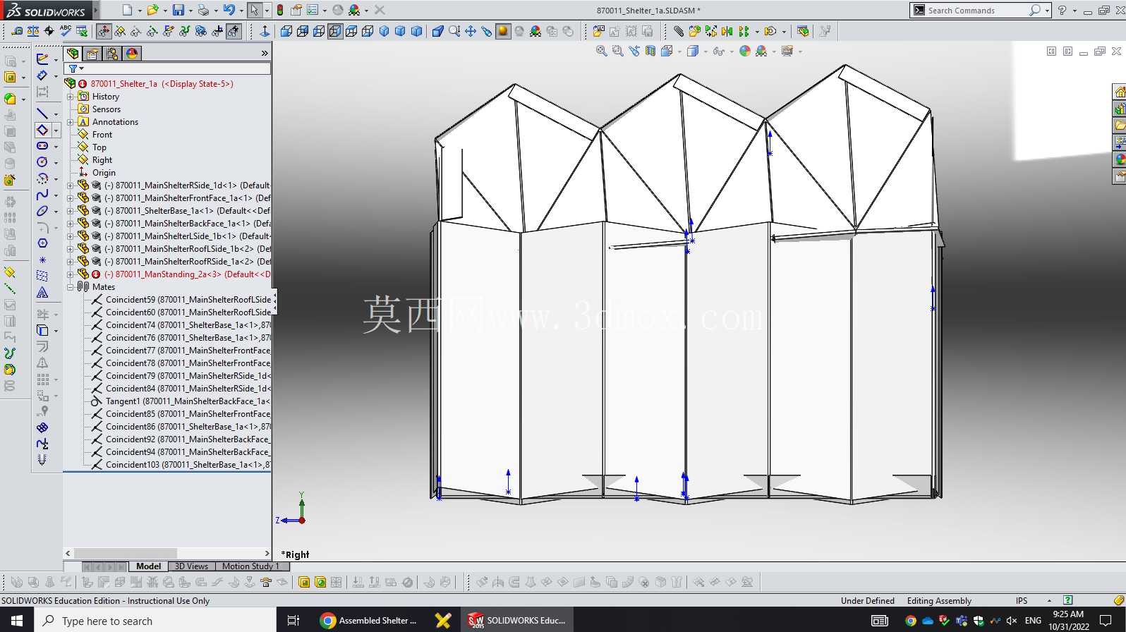
Task: Collapse the Mates folder
Action: (70, 287)
